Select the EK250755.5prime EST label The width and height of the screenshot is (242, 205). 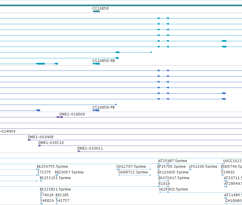click(53, 167)
